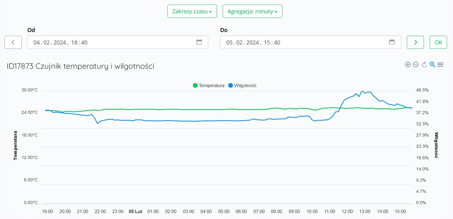Expand the Zakresy czasu dropdown
The height and width of the screenshot is (219, 453).
click(192, 12)
